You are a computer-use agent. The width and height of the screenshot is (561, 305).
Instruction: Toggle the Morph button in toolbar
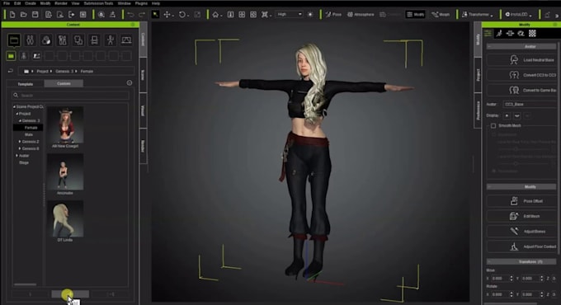441,15
